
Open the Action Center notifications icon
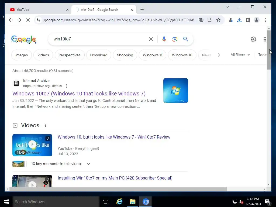(x=267, y=202)
